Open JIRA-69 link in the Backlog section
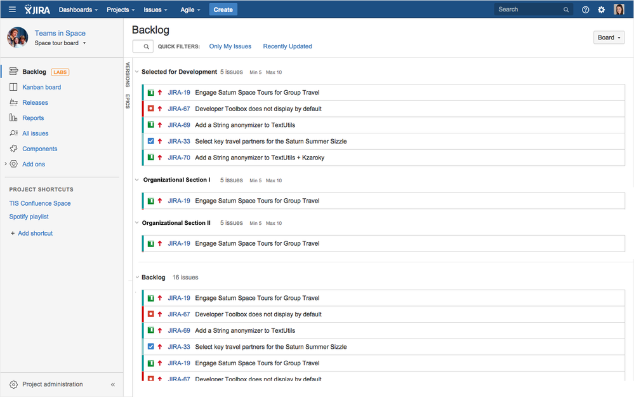The height and width of the screenshot is (397, 634). click(x=179, y=330)
